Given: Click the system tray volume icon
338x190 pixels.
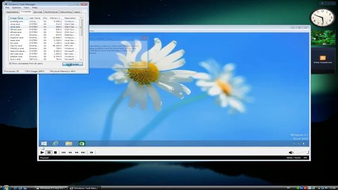Looking at the screenshot, I should [x=326, y=188].
